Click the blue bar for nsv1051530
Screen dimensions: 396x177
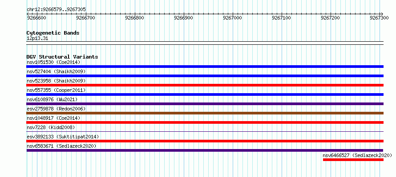tap(205, 67)
